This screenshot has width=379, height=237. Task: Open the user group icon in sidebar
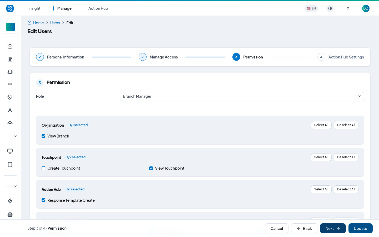click(10, 122)
